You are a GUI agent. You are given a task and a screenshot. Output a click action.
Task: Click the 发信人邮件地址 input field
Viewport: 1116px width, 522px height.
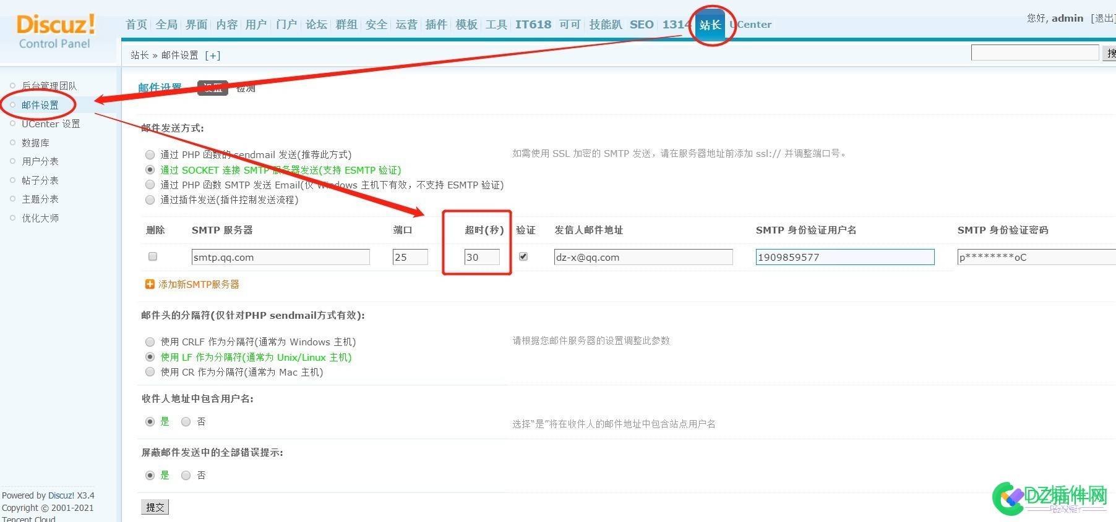click(x=643, y=257)
